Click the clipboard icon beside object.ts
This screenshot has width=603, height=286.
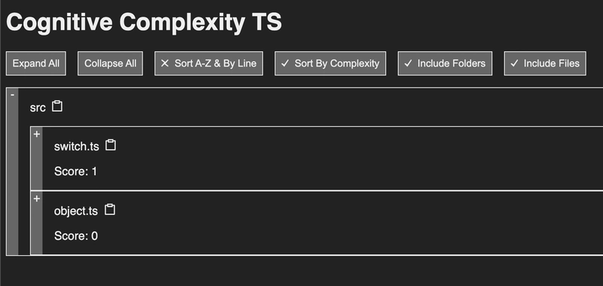click(110, 210)
